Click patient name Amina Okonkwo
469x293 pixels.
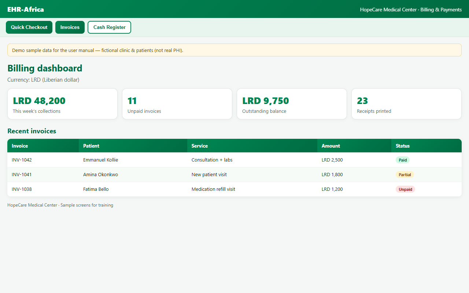(x=101, y=175)
